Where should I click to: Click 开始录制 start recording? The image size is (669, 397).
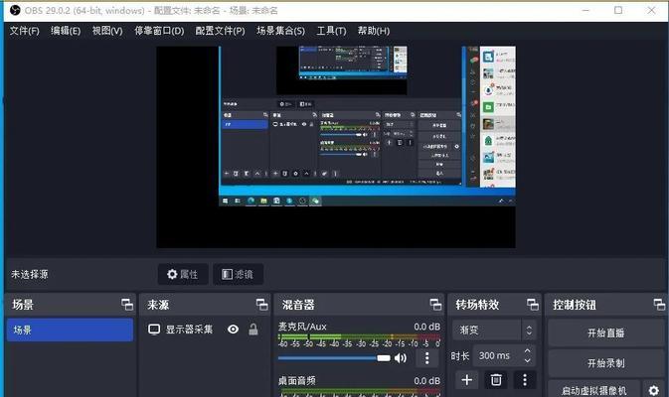pyautogui.click(x=605, y=363)
